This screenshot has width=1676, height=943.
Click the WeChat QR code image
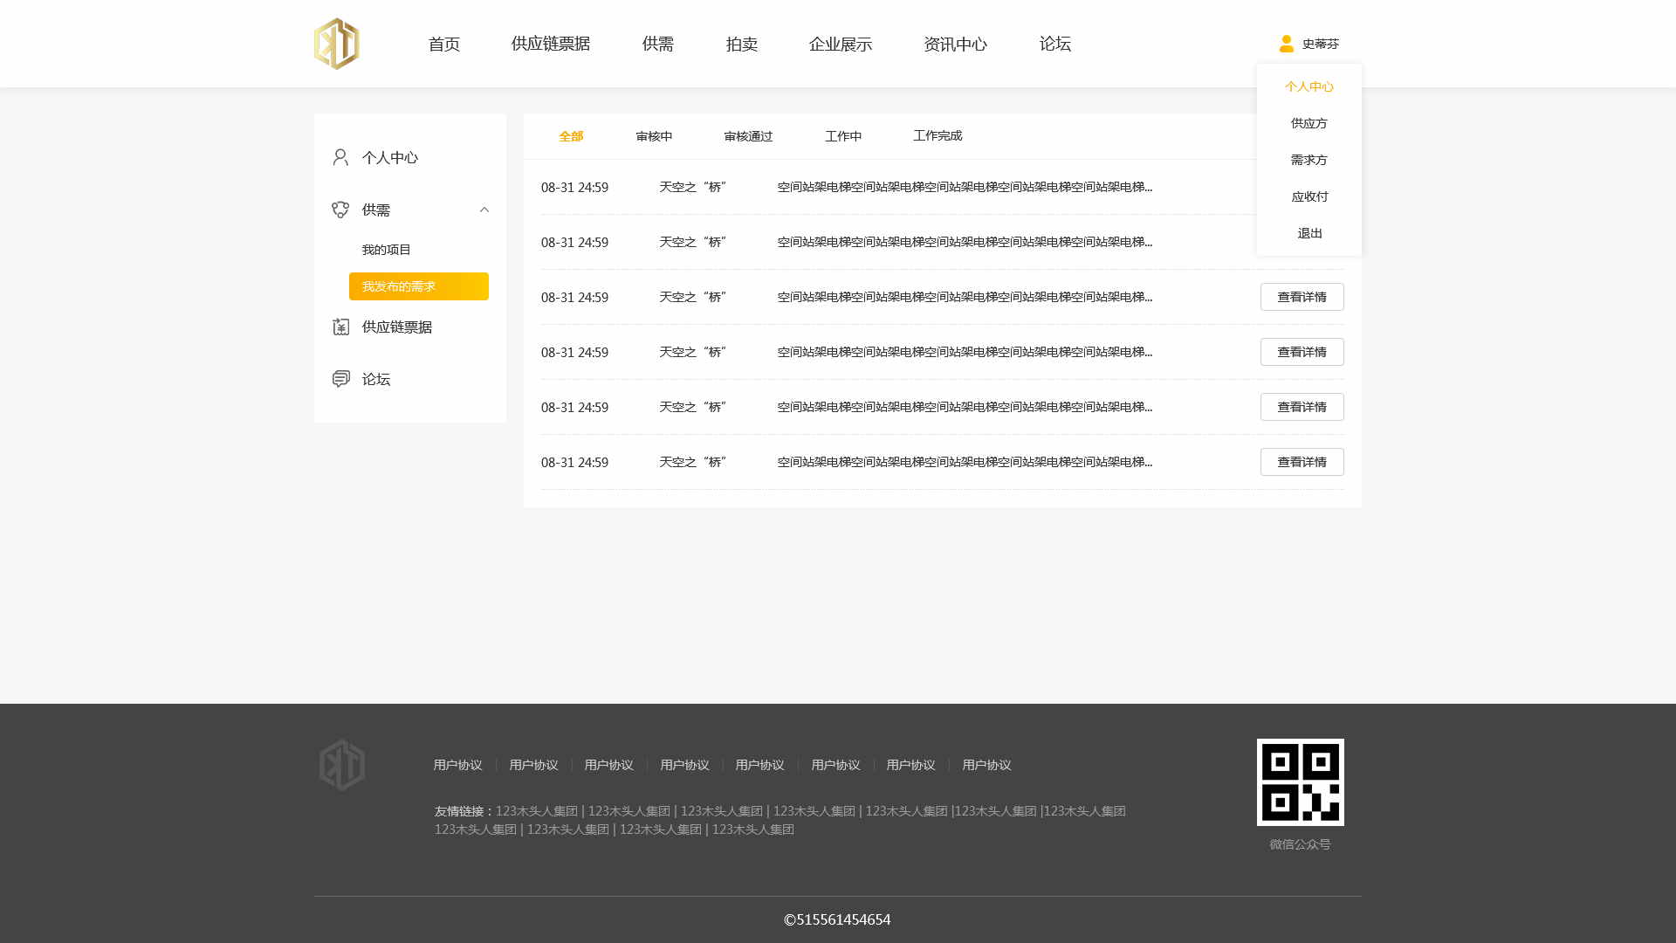click(1300, 782)
